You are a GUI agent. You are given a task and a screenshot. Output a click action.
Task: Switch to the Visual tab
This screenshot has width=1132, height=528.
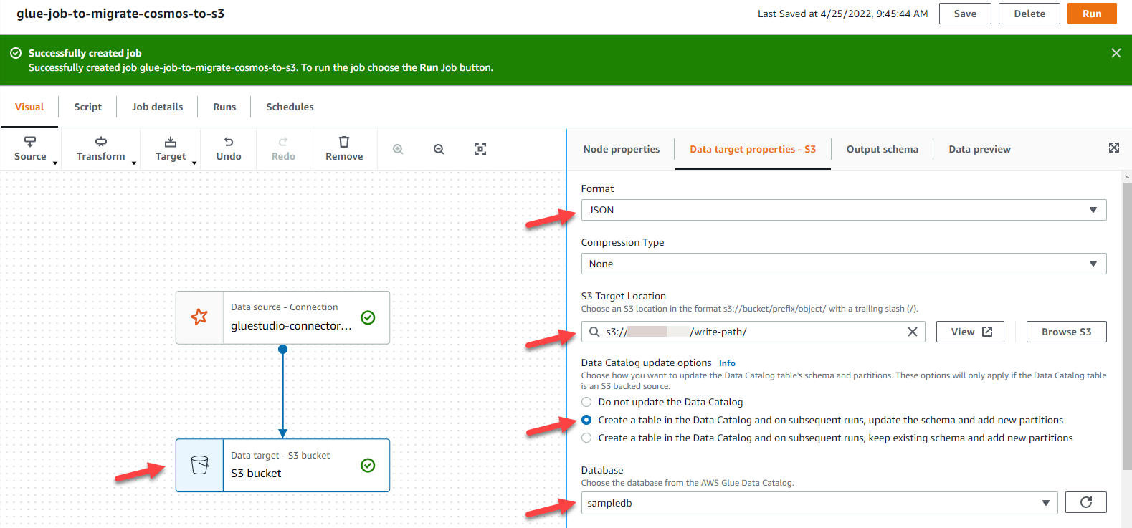(x=29, y=107)
